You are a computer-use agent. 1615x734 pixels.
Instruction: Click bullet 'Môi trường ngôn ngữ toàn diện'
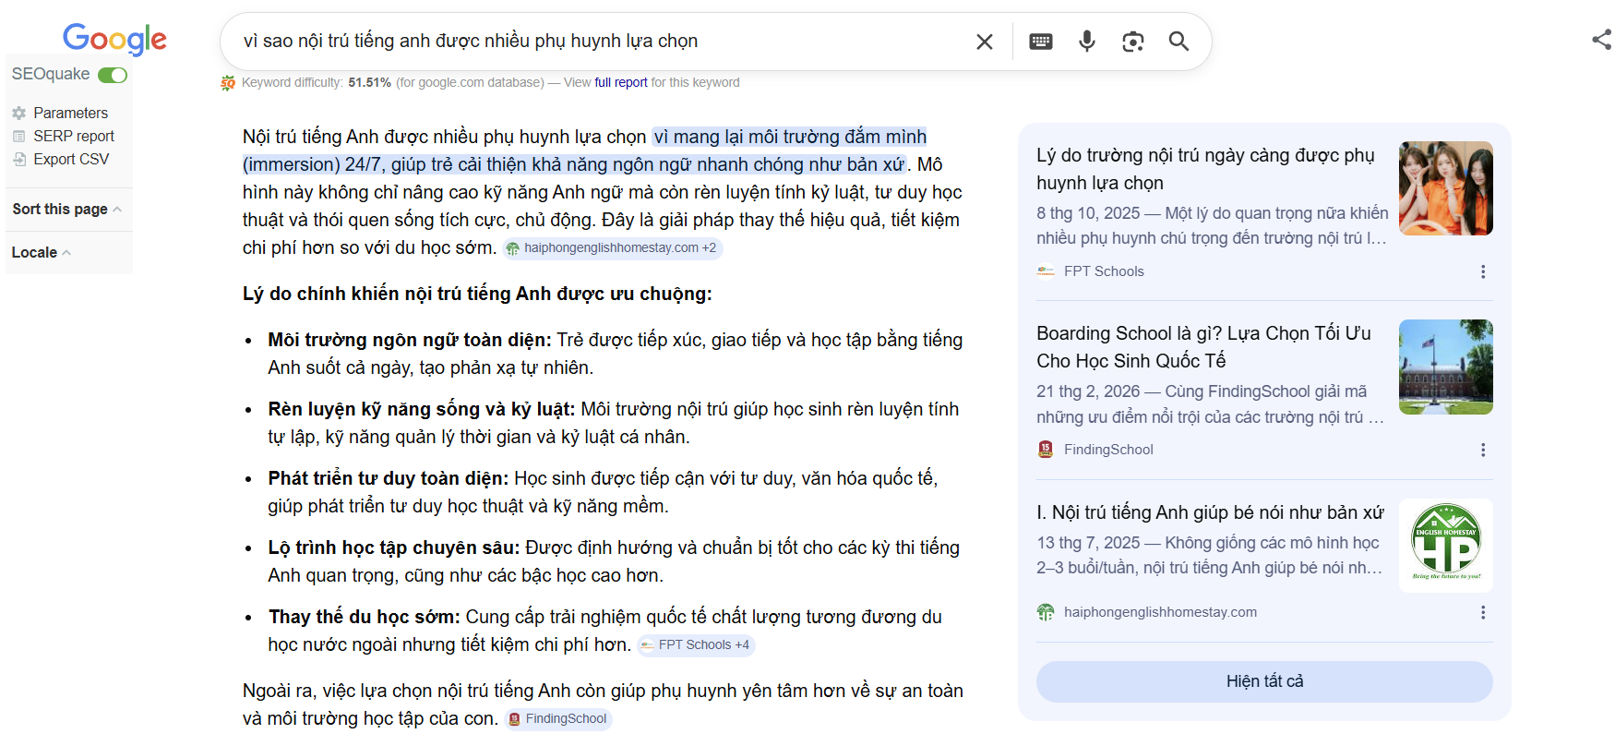[x=410, y=340]
